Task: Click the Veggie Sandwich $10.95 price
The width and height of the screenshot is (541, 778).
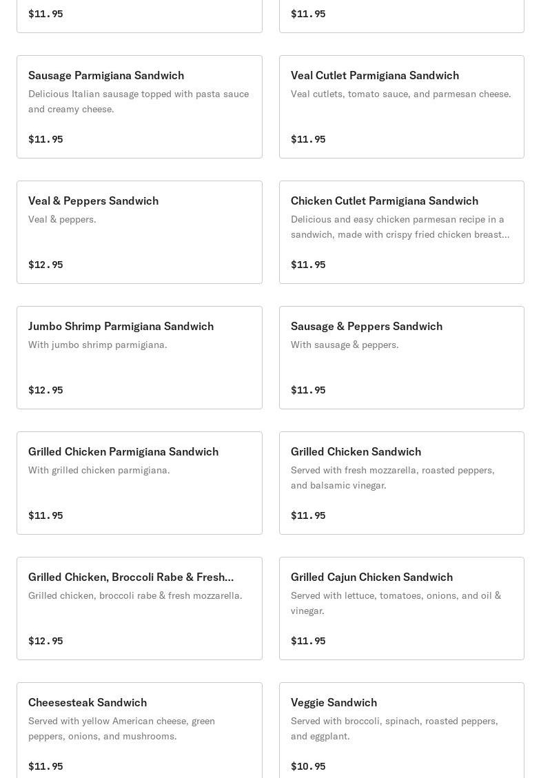Action: (308, 766)
